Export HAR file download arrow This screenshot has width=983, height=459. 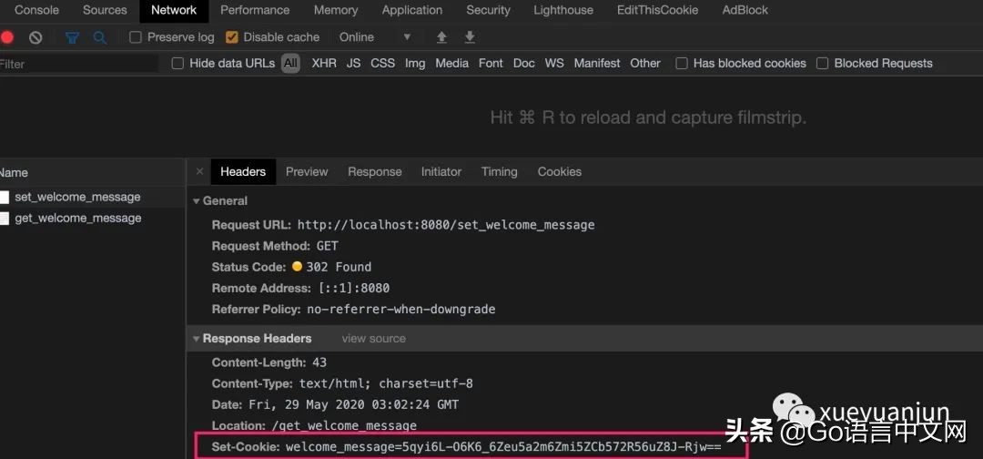click(x=470, y=37)
